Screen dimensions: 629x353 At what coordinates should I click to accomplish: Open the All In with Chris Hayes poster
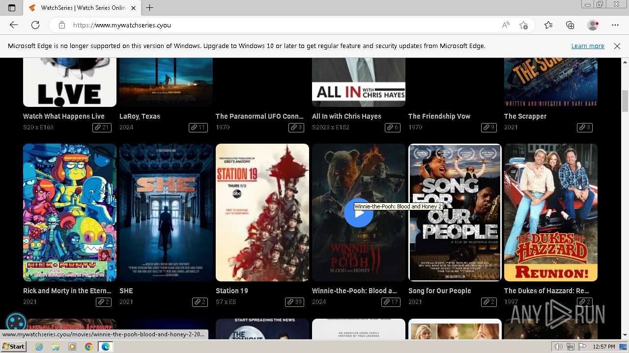pyautogui.click(x=359, y=82)
